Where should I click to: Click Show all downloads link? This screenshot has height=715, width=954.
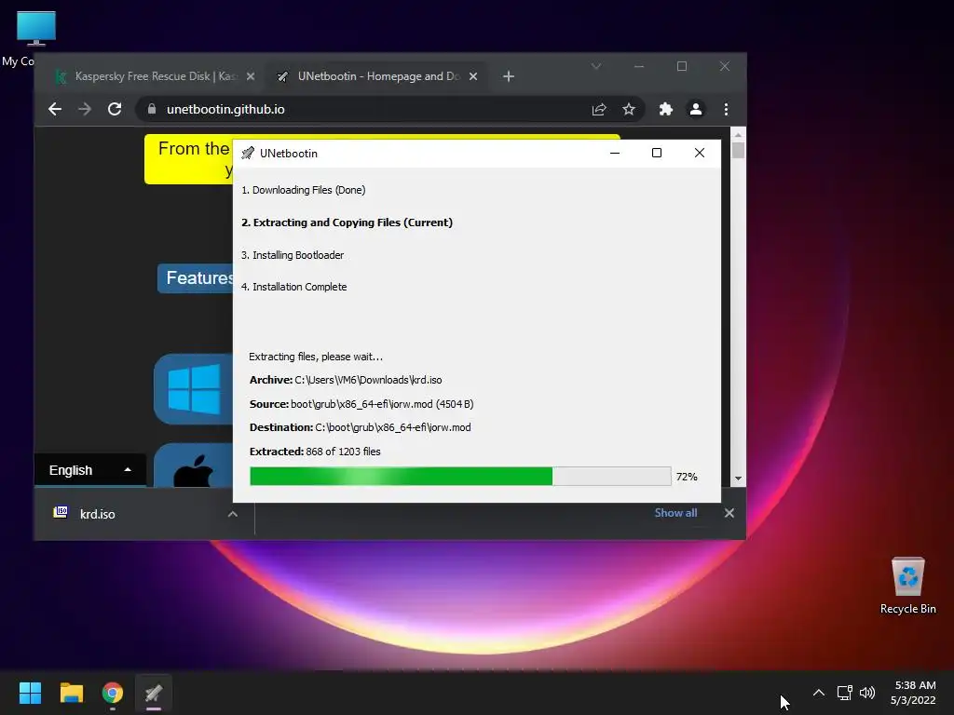click(676, 513)
